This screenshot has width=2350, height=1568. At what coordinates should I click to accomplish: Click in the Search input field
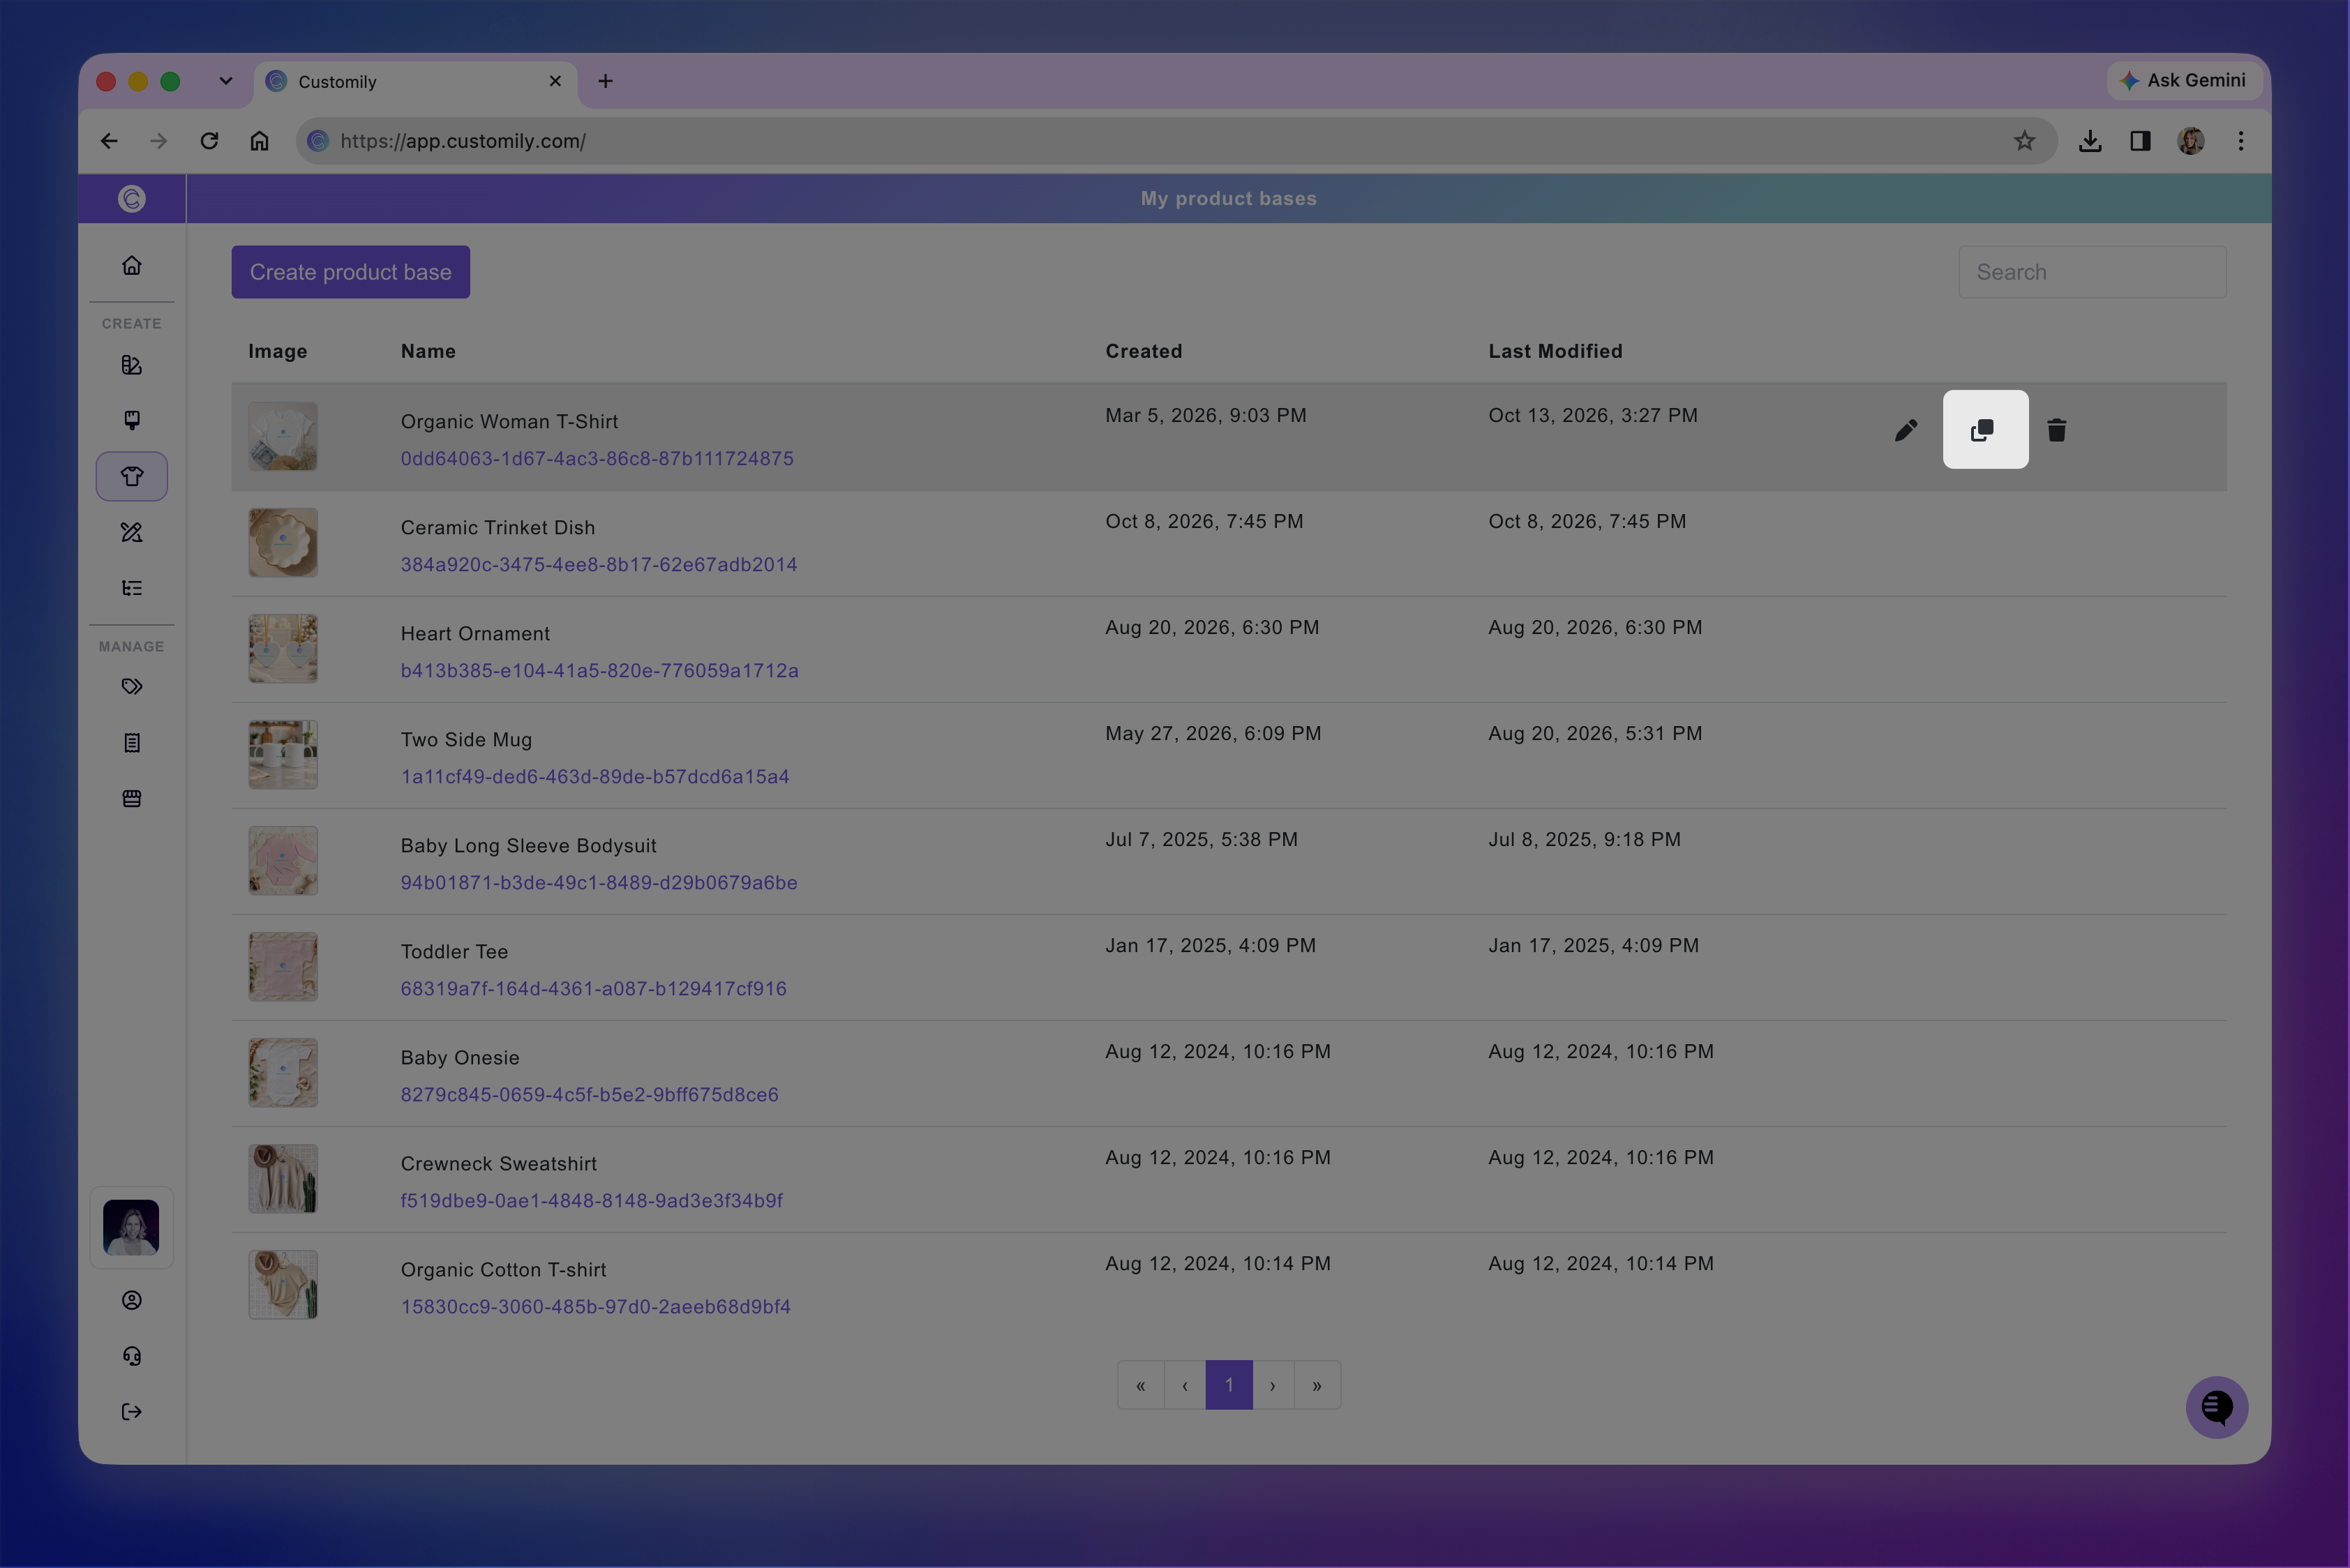[x=2092, y=272]
